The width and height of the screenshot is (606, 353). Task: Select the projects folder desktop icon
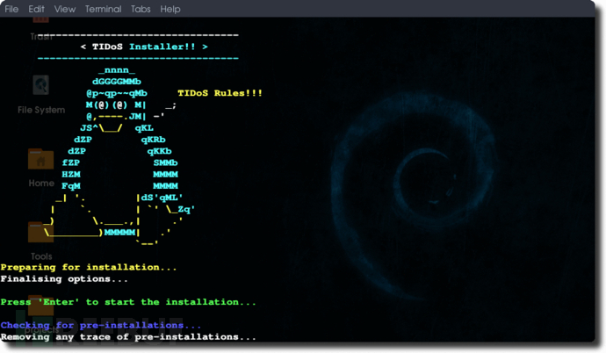point(41,314)
